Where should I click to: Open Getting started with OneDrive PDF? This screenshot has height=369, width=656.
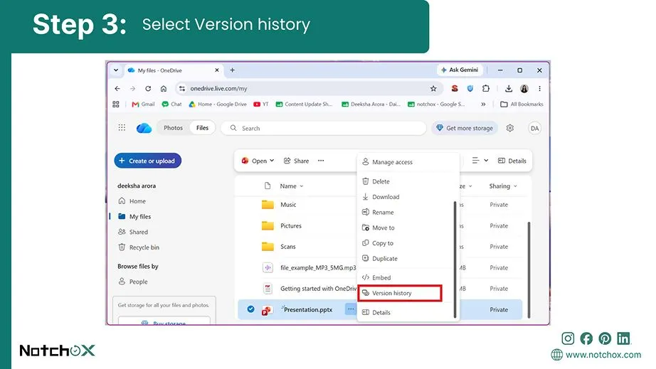point(318,289)
